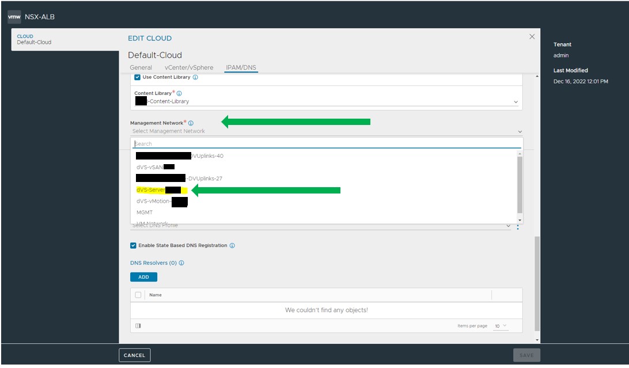Open vertical ellipsis menu beside DNS Profile
Image resolution: width=629 pixels, height=368 pixels.
tap(518, 227)
